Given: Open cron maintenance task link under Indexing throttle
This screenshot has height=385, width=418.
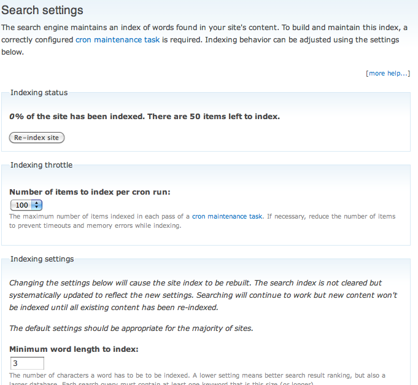Looking at the screenshot, I should click(x=227, y=216).
